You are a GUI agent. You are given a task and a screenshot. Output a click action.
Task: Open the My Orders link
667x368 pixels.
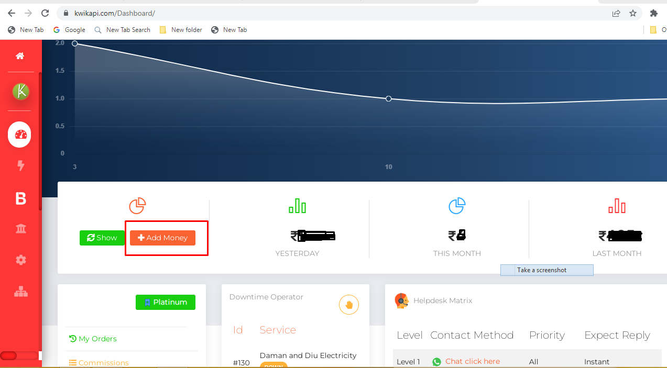coord(93,339)
